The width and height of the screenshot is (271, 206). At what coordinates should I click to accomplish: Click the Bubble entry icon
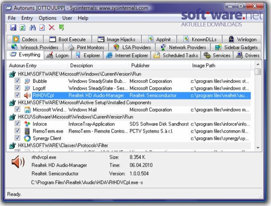(27, 81)
